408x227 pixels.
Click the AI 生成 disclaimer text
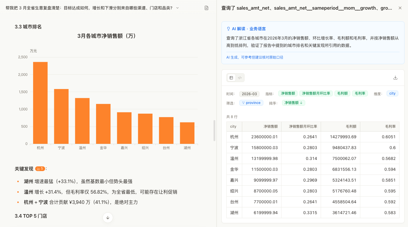[255, 57]
